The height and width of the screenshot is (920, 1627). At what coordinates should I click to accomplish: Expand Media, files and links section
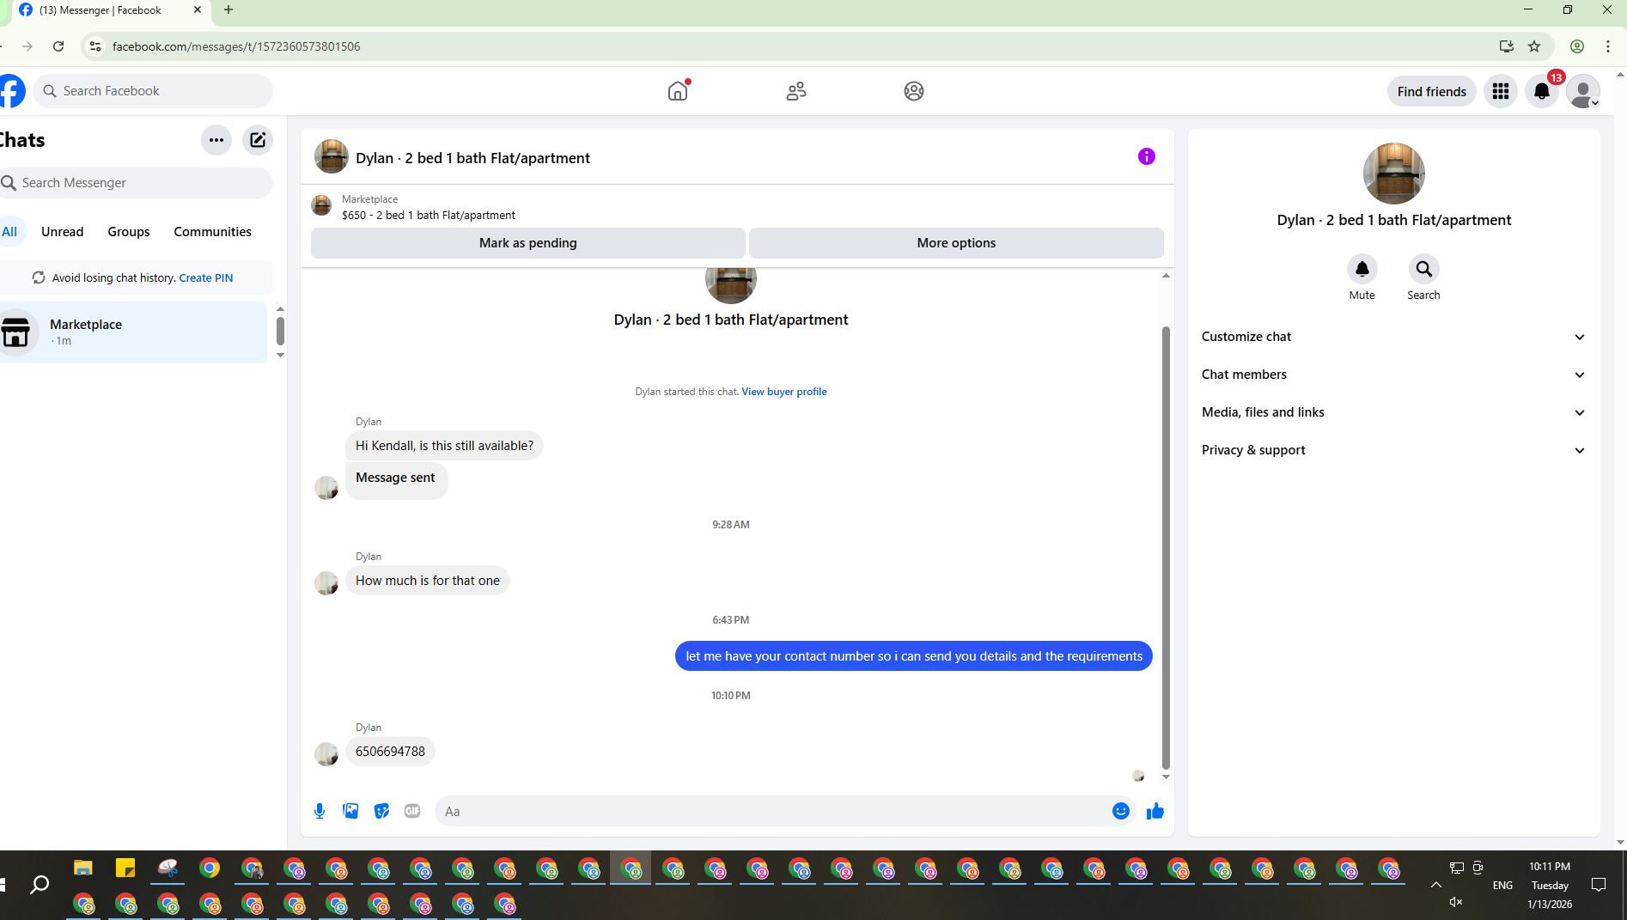[1393, 412]
